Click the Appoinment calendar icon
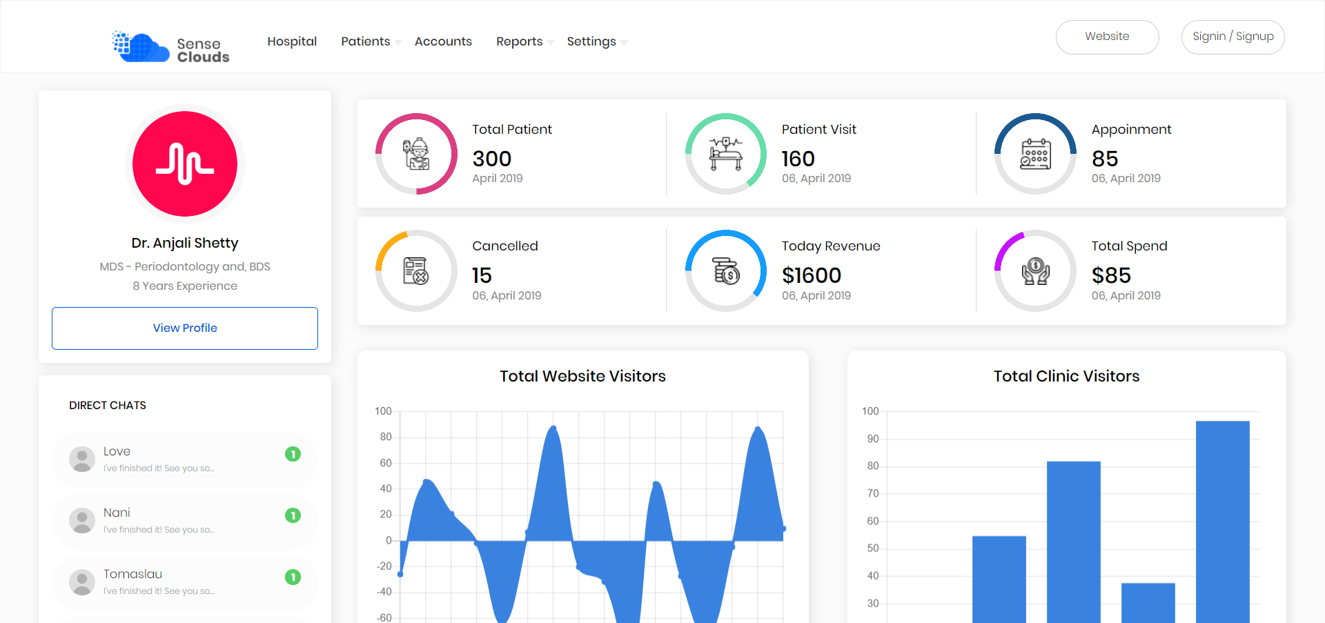1325x623 pixels. click(x=1035, y=154)
